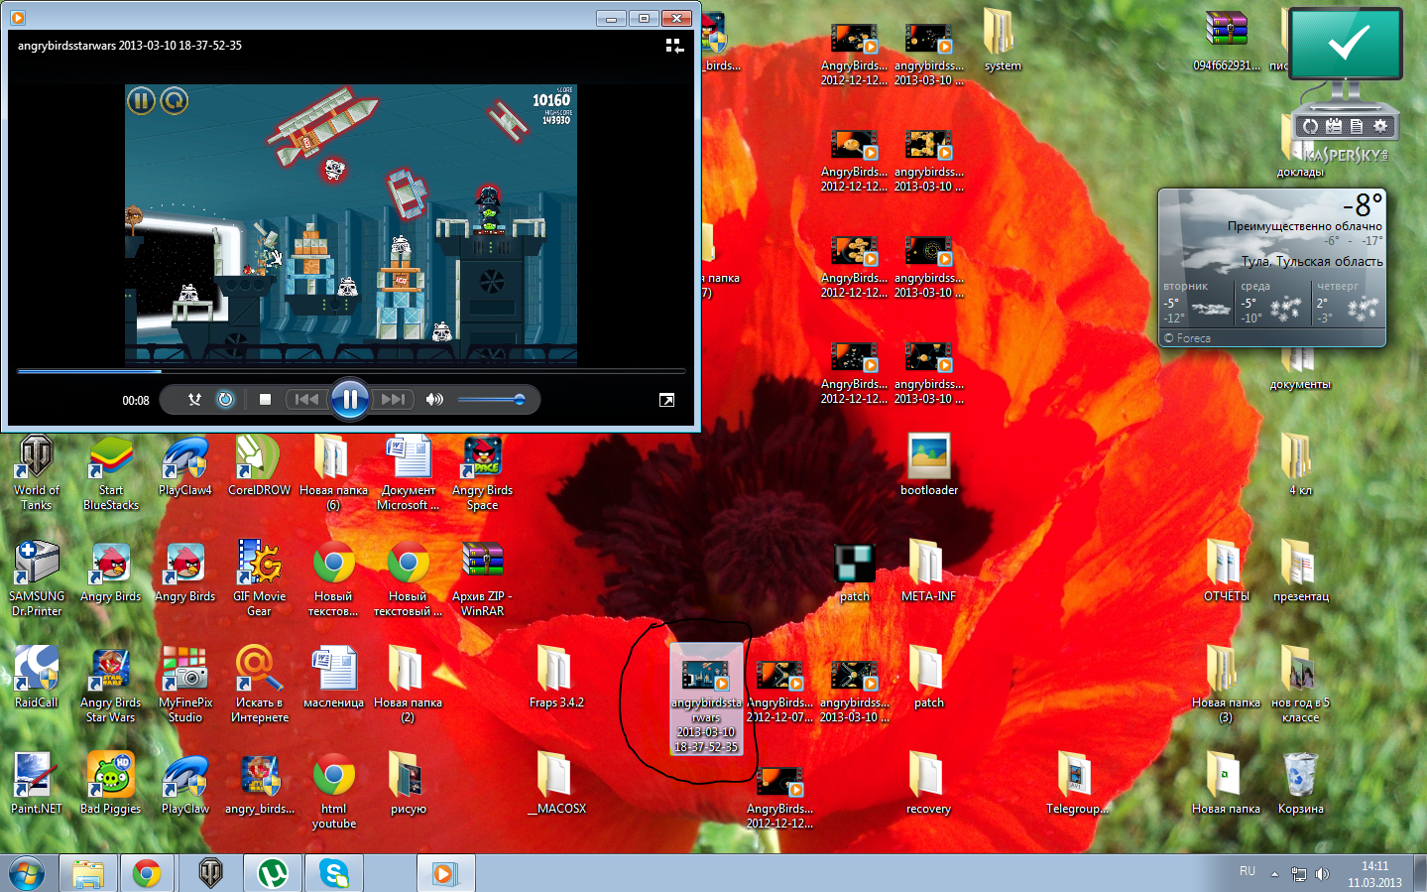Screen dimensions: 1427x892
Task: Mute the media player sound
Action: point(434,400)
